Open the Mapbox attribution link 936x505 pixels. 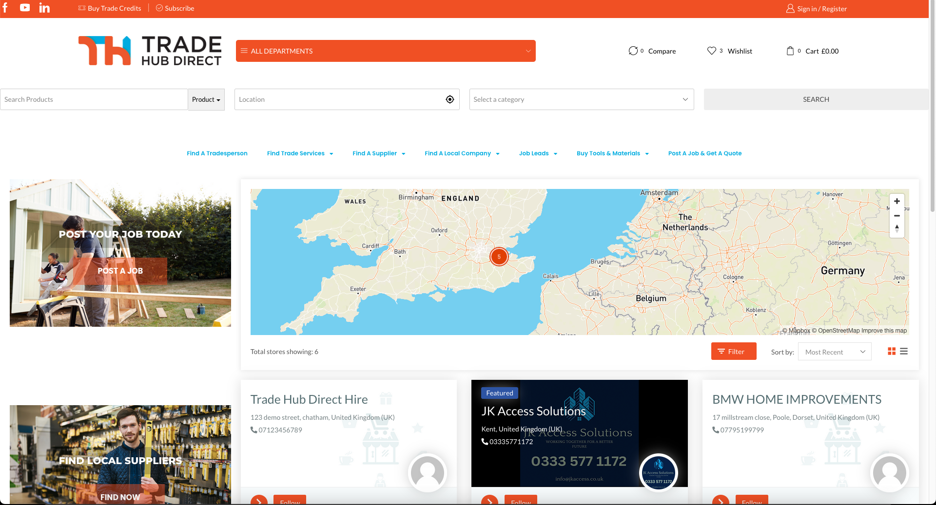796,331
